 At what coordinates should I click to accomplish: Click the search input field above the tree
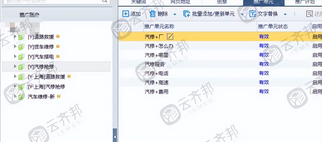tap(56, 2)
